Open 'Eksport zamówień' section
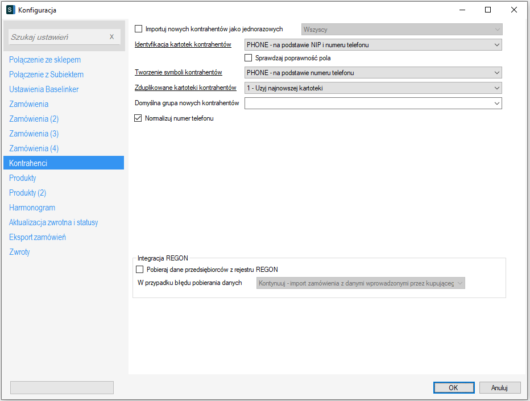The height and width of the screenshot is (401, 530). point(38,237)
